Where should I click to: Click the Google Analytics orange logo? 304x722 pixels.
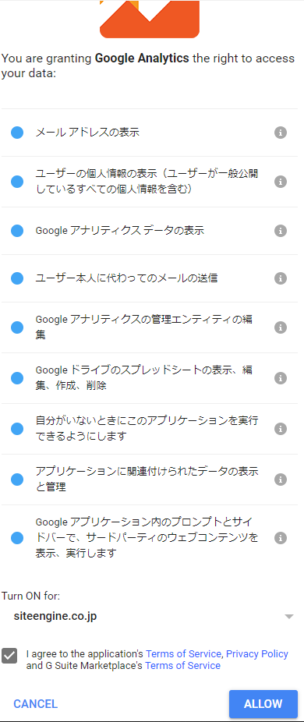[150, 19]
